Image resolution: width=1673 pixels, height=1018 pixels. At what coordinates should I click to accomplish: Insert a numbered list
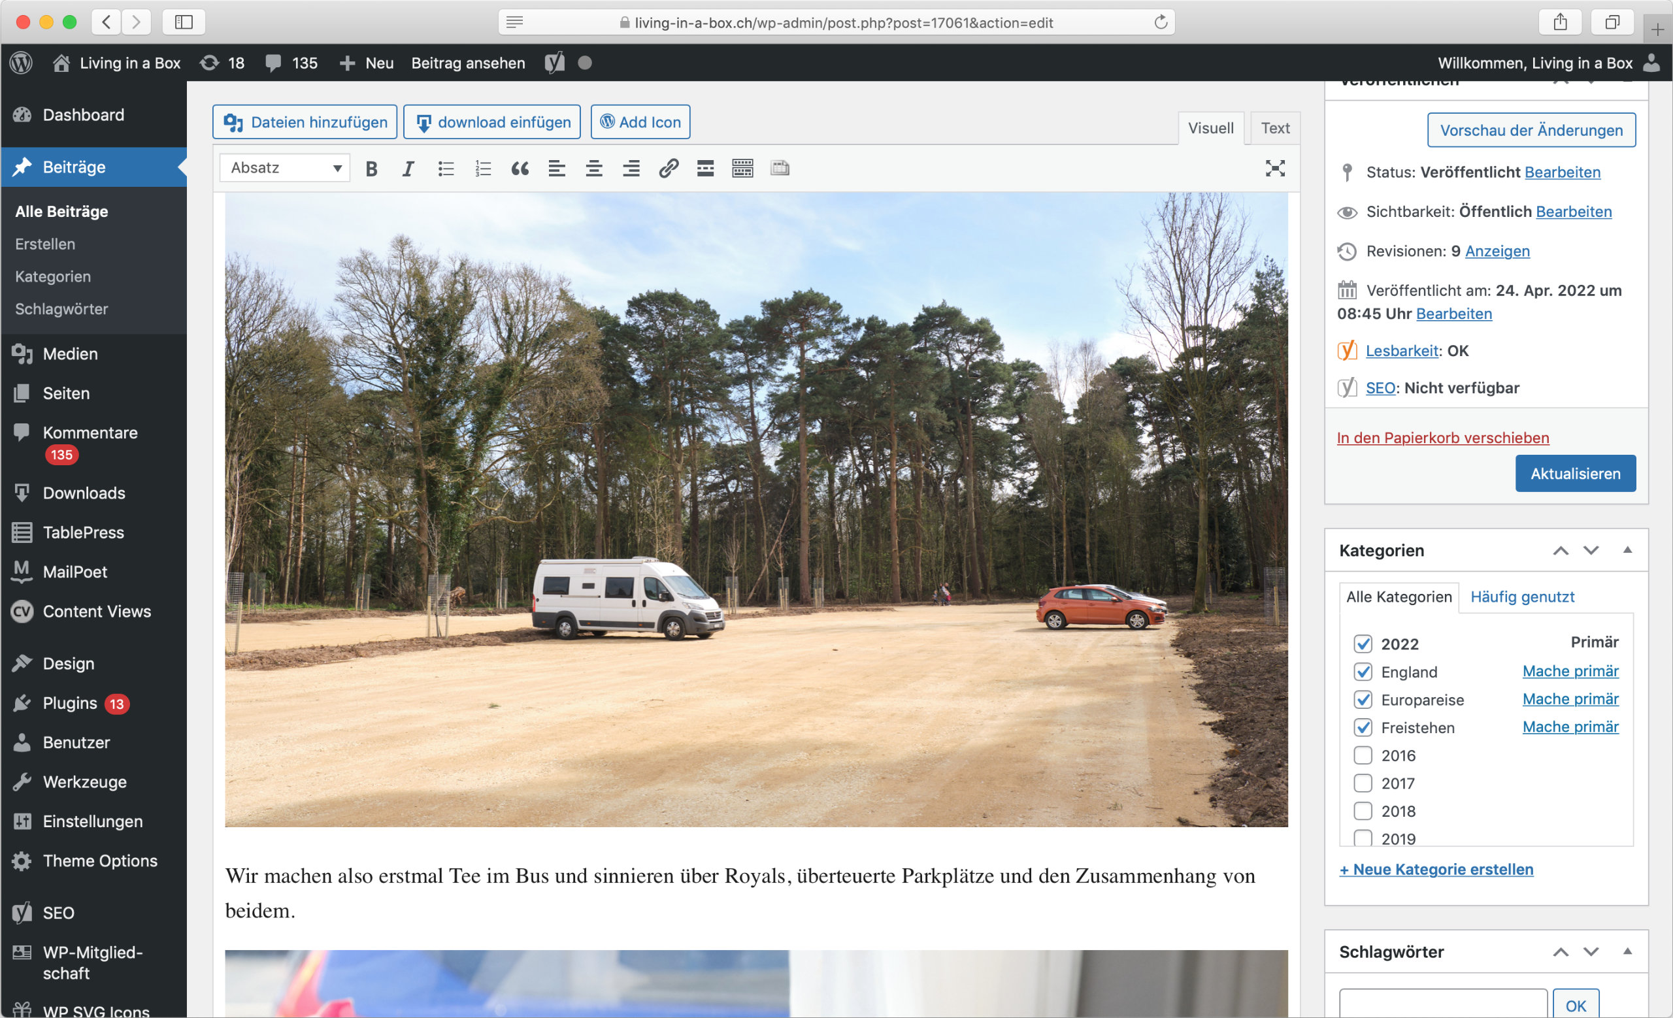pos(482,169)
